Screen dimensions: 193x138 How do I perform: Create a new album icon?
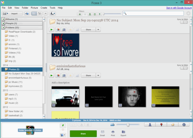(x=27, y=14)
